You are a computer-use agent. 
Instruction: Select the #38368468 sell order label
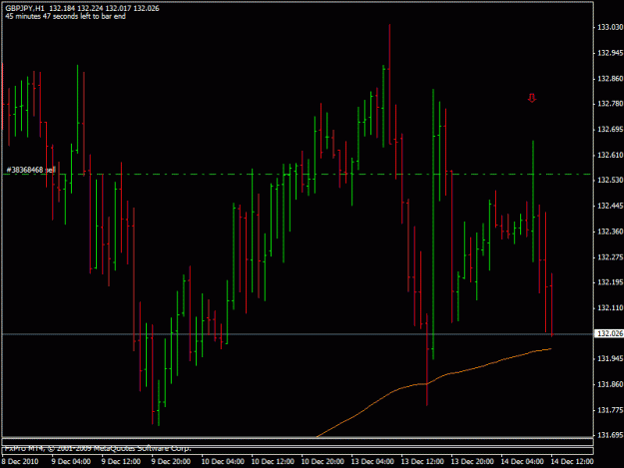(x=31, y=170)
